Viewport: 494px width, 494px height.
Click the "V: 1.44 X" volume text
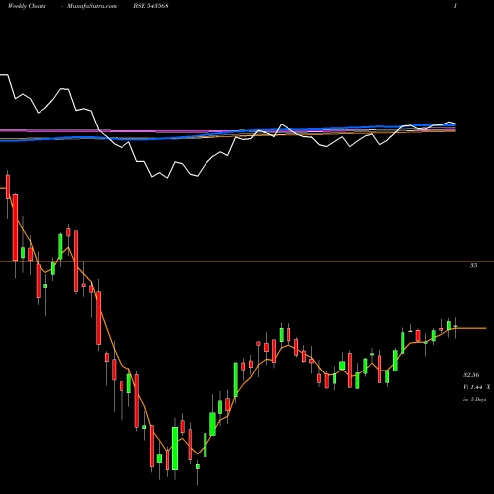476,387
